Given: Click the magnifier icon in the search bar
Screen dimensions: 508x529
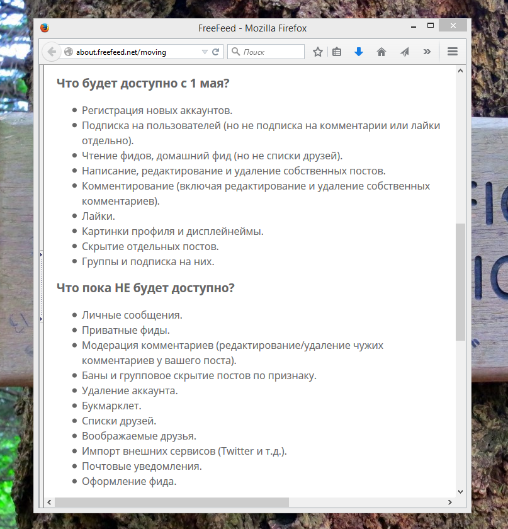Looking at the screenshot, I should [234, 52].
